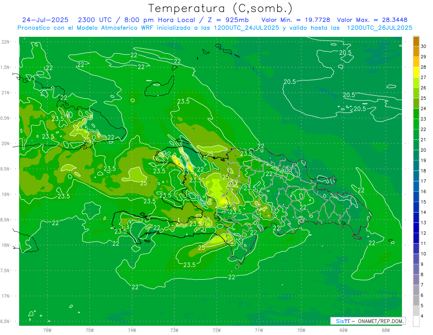
Task: Click the 68W longitude axis label
Action: [386, 330]
